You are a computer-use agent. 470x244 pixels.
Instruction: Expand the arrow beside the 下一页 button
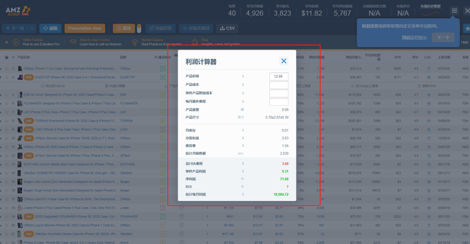click(32, 28)
